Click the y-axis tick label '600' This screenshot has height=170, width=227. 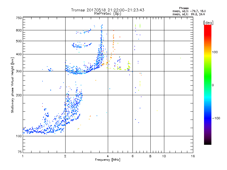(19, 30)
